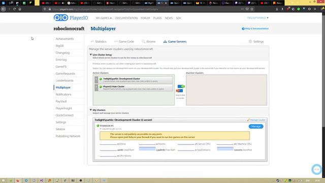Switch to the Statistics tab
This screenshot has width=325, height=183.
pyautogui.click(x=99, y=42)
